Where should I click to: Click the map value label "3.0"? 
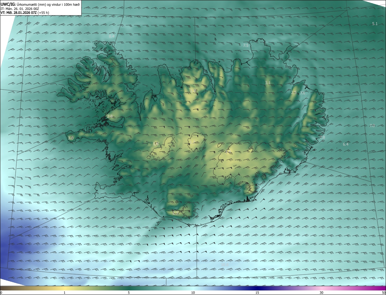[x=71, y=138]
